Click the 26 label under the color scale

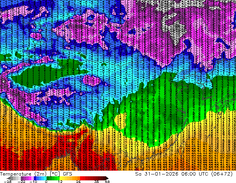78,182
